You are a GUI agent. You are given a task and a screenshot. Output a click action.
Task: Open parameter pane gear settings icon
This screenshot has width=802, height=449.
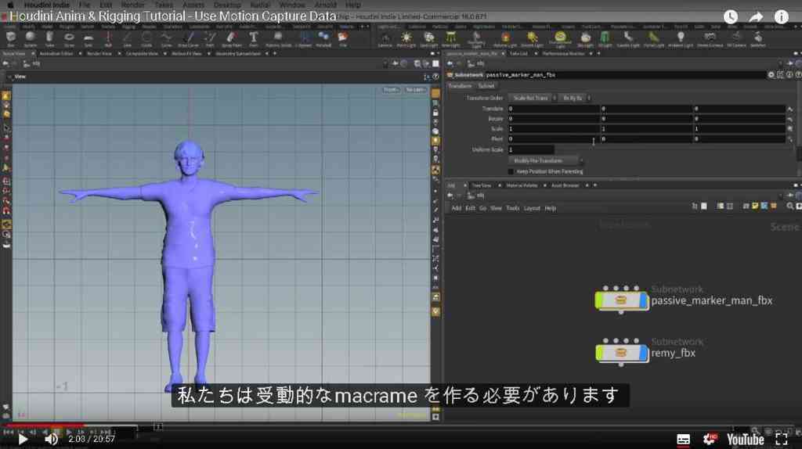[771, 75]
